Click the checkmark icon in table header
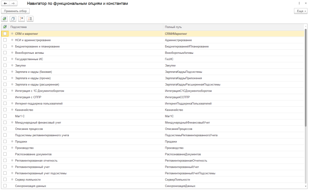 5,27
